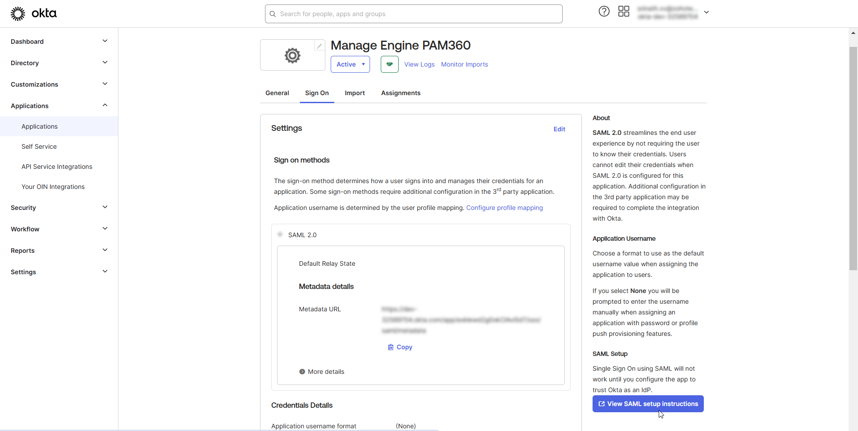Open the account menu chevron
Image resolution: width=858 pixels, height=431 pixels.
click(x=707, y=12)
